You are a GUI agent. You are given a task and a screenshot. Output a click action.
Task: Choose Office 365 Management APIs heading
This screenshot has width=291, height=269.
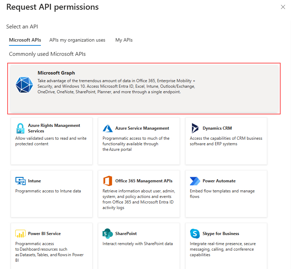[x=144, y=181]
